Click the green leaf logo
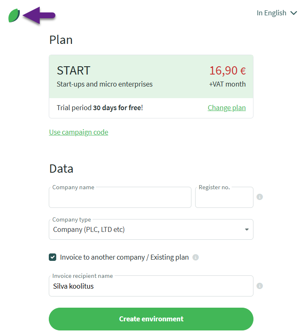 (x=14, y=15)
